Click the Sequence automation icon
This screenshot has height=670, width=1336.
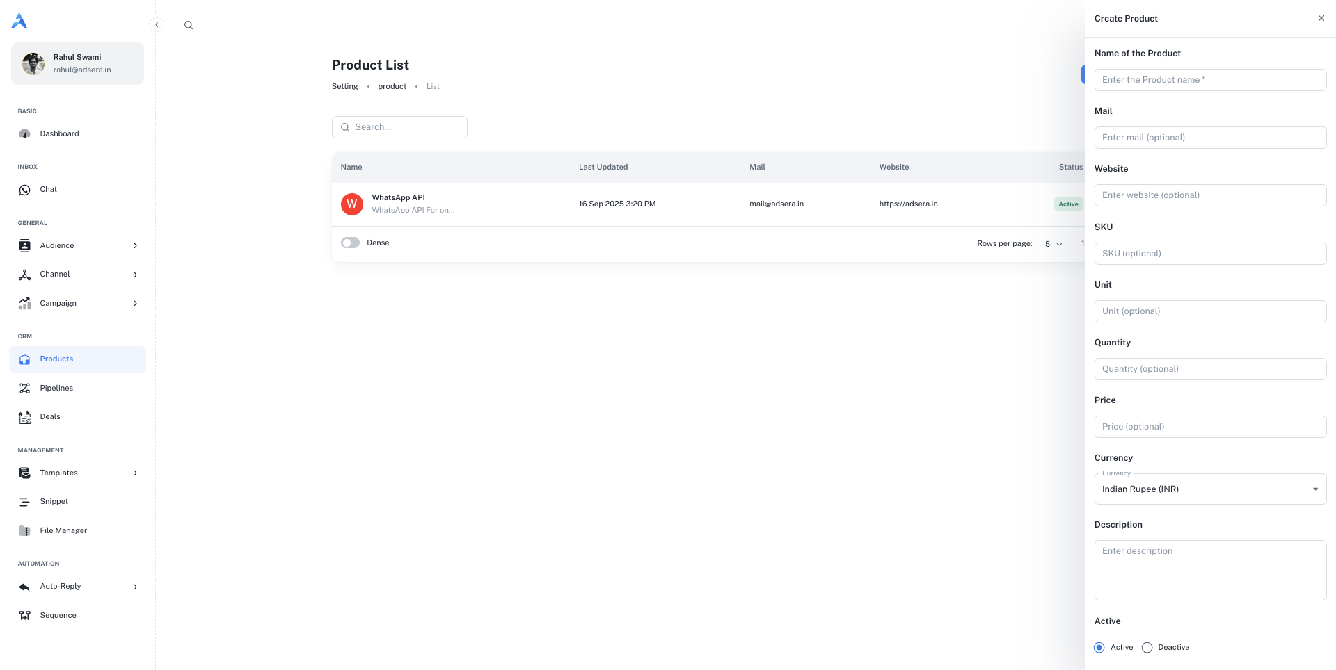point(25,616)
